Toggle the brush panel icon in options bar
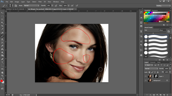This screenshot has height=96, width=172. [x=16, y=6]
